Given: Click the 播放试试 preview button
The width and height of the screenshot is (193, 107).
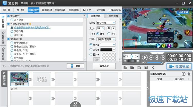Looking at the screenshot, I should click(x=104, y=66).
